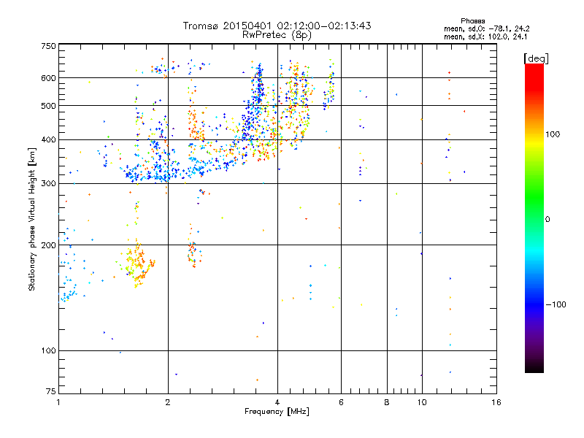Click the colorbar tick label '-100'
This screenshot has height=438, width=584.
556,304
